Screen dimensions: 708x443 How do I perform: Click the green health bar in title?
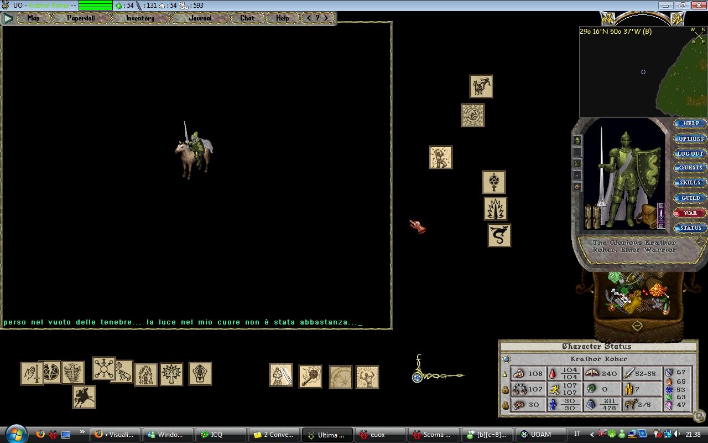[x=96, y=6]
